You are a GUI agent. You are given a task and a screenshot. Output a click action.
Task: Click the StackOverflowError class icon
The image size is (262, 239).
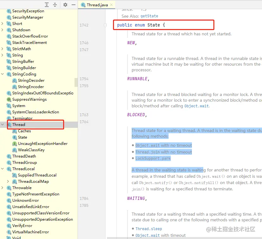9,36
